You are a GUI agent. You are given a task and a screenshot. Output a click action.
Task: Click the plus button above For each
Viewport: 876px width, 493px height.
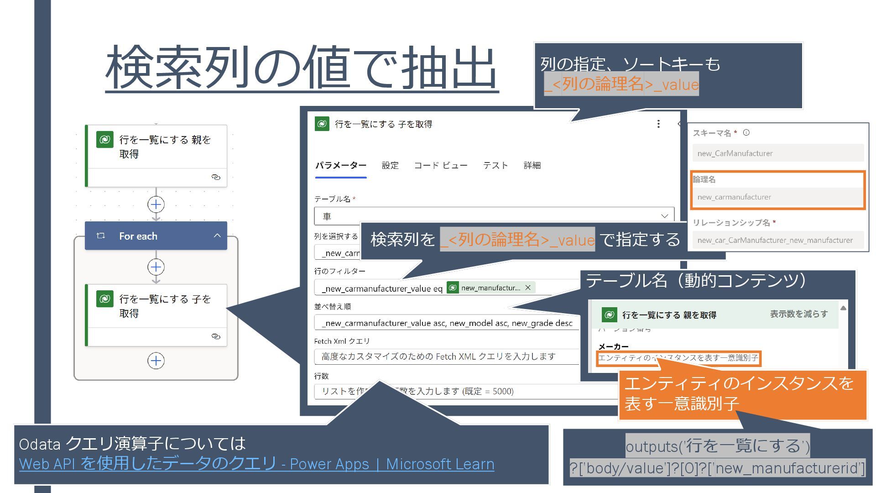156,204
